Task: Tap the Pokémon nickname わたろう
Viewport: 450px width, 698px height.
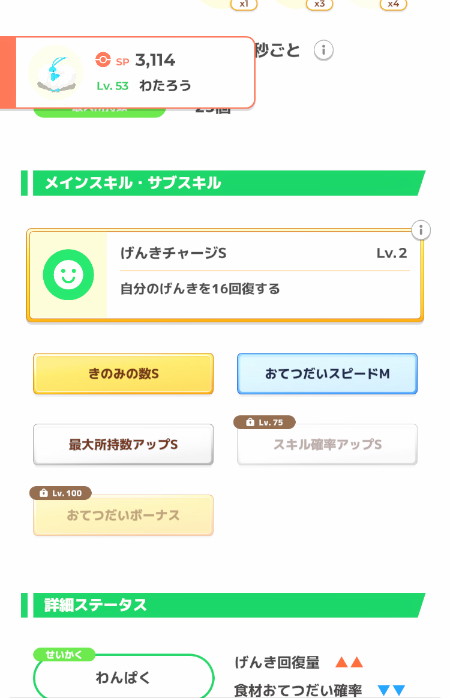Action: tap(165, 86)
